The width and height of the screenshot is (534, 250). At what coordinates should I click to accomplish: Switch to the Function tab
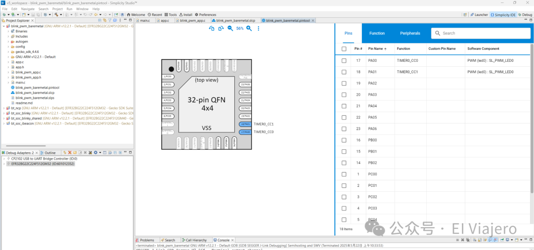(377, 33)
